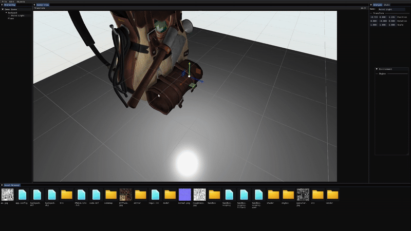
Task: Select the imgui.ini file icon
Action: 156,195
